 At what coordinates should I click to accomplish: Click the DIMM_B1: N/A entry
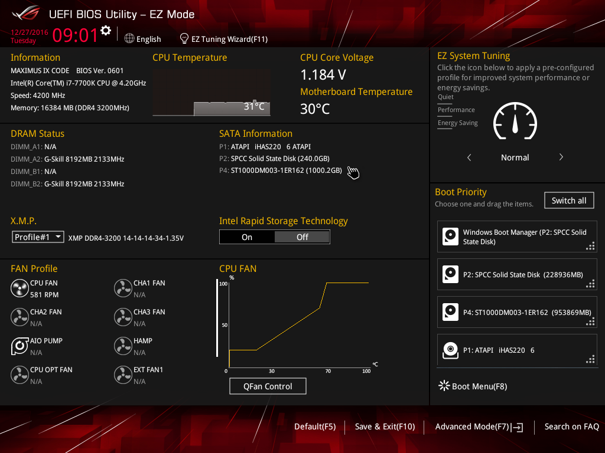[x=34, y=172]
